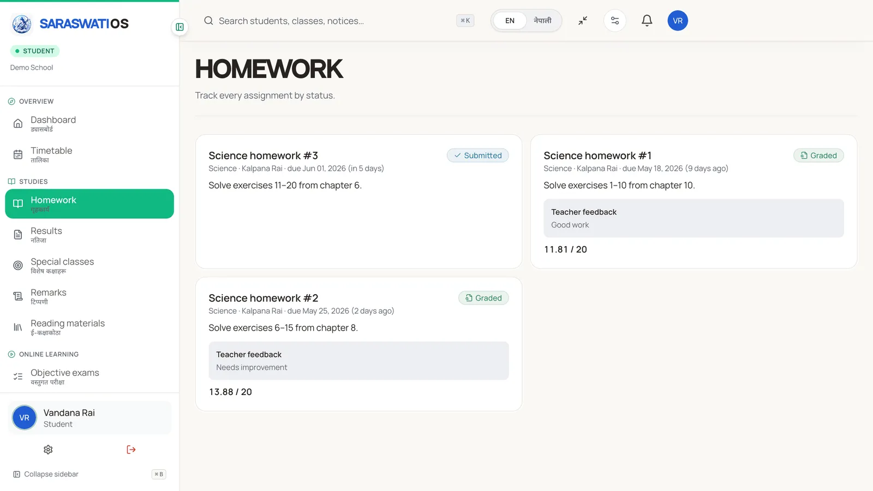Image resolution: width=873 pixels, height=491 pixels.
Task: Click the Studies section book icon
Action: [x=11, y=182]
